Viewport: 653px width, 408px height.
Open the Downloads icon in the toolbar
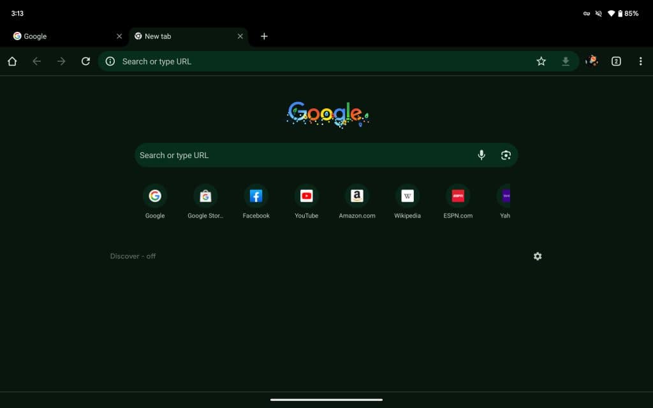[x=566, y=61]
